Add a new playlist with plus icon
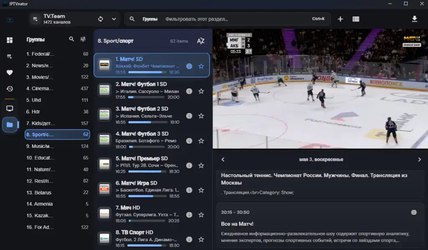 click(340, 19)
